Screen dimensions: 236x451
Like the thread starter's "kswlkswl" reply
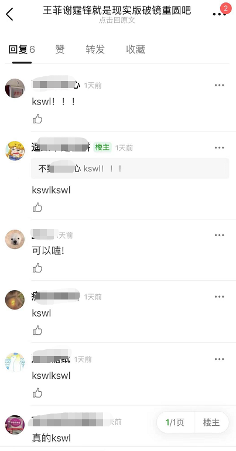tap(37, 207)
